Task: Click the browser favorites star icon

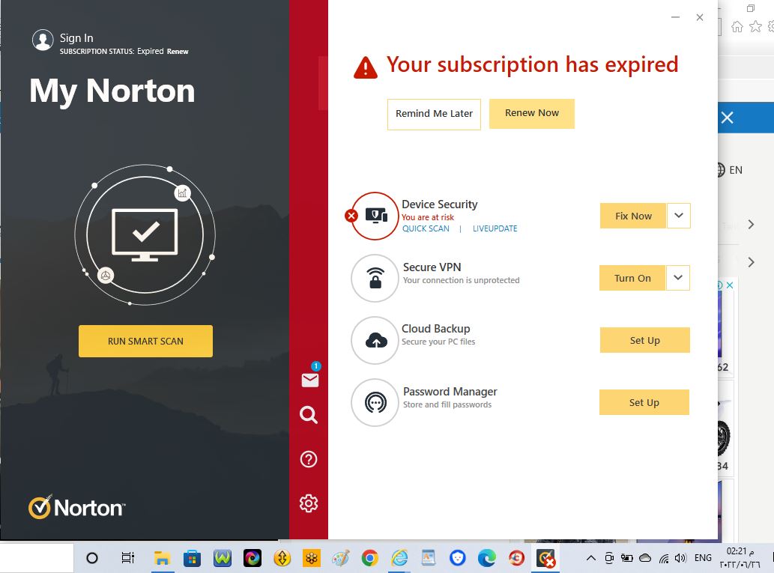Action: [x=755, y=27]
